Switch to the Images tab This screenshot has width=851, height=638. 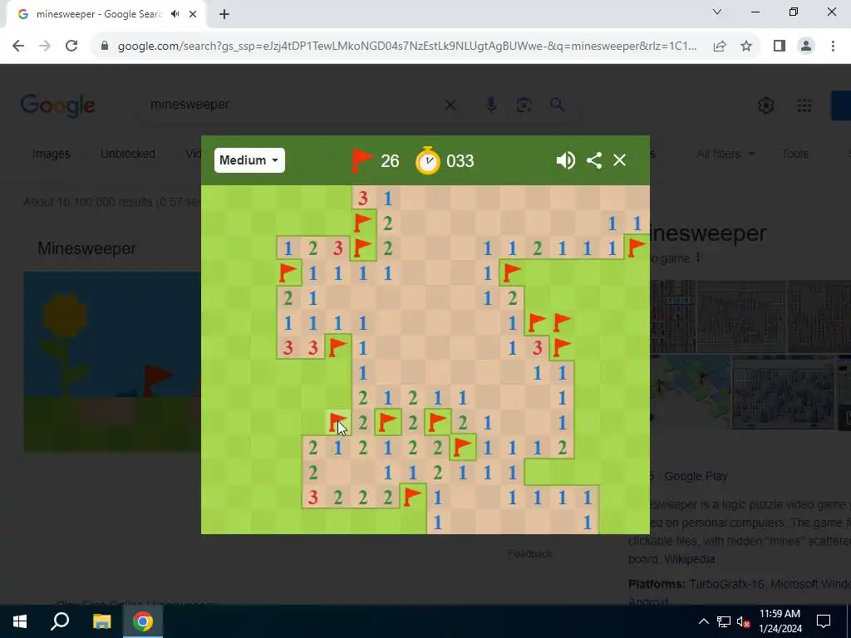tap(51, 154)
